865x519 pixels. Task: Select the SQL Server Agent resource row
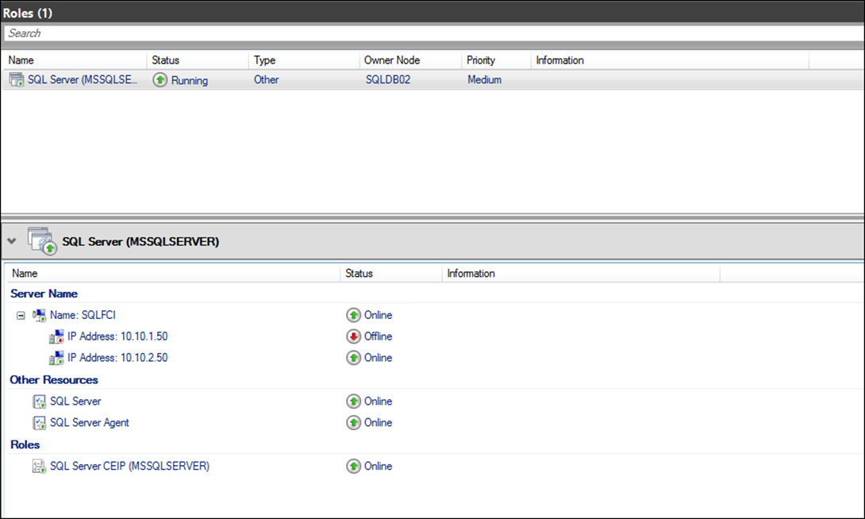[x=90, y=423]
